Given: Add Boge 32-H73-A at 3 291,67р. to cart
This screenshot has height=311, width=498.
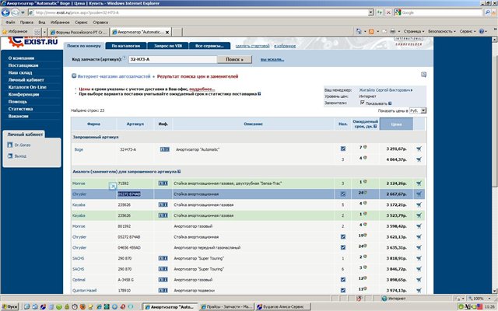Looking at the screenshot, I should (419, 149).
